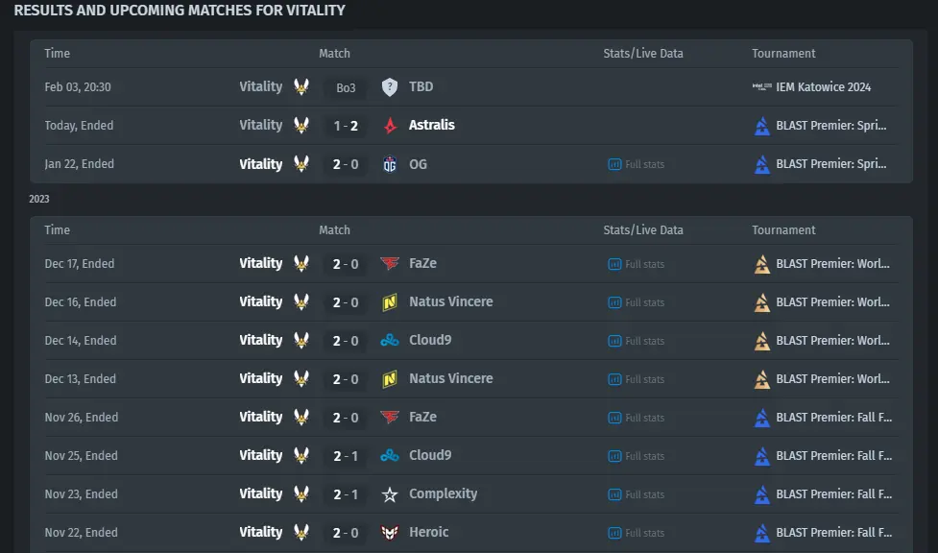The image size is (938, 553).
Task: Click the IEM Katowice 2024 tournament icon
Action: (x=762, y=86)
